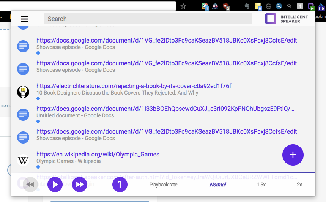
Task: Set playback rate to 2x
Action: pos(299,185)
